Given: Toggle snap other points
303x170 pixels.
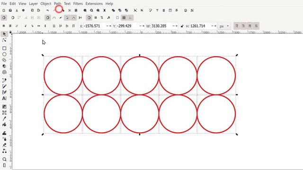Looking at the screenshot, I should point(89,18).
